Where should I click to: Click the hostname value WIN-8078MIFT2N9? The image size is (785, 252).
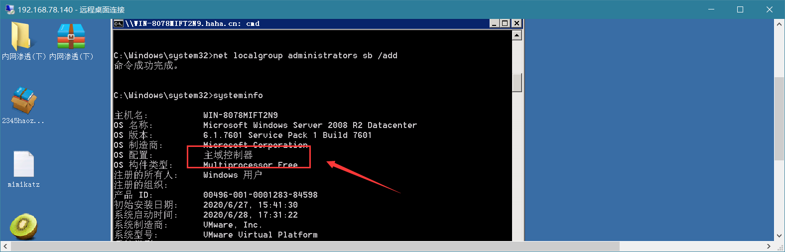(x=241, y=115)
